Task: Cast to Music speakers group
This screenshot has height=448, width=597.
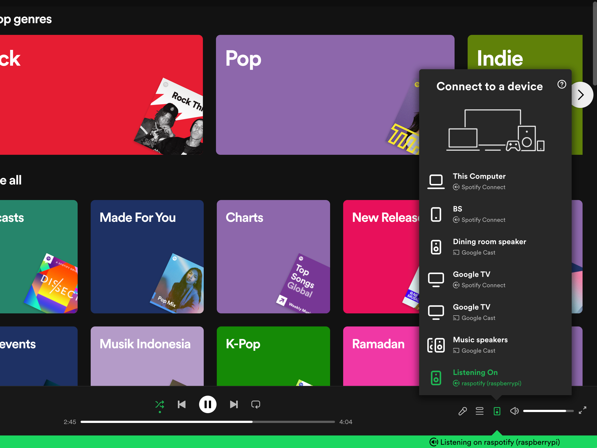Action: [495, 345]
